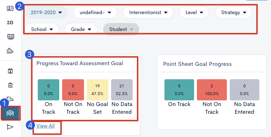
Task: Click the puzzle piece sidebar icon
Action: point(10,51)
